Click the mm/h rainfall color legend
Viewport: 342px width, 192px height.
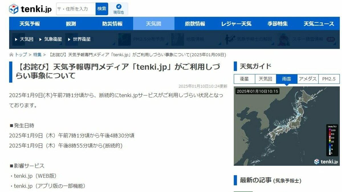coord(332,140)
